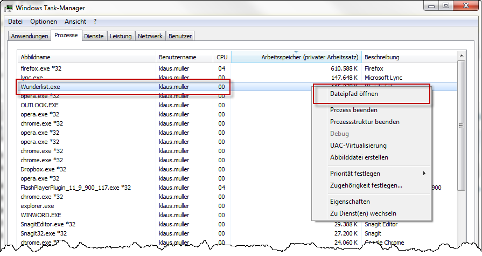Screen dimensions: 482x256
Task: Open the Datei menu
Action: pos(16,22)
